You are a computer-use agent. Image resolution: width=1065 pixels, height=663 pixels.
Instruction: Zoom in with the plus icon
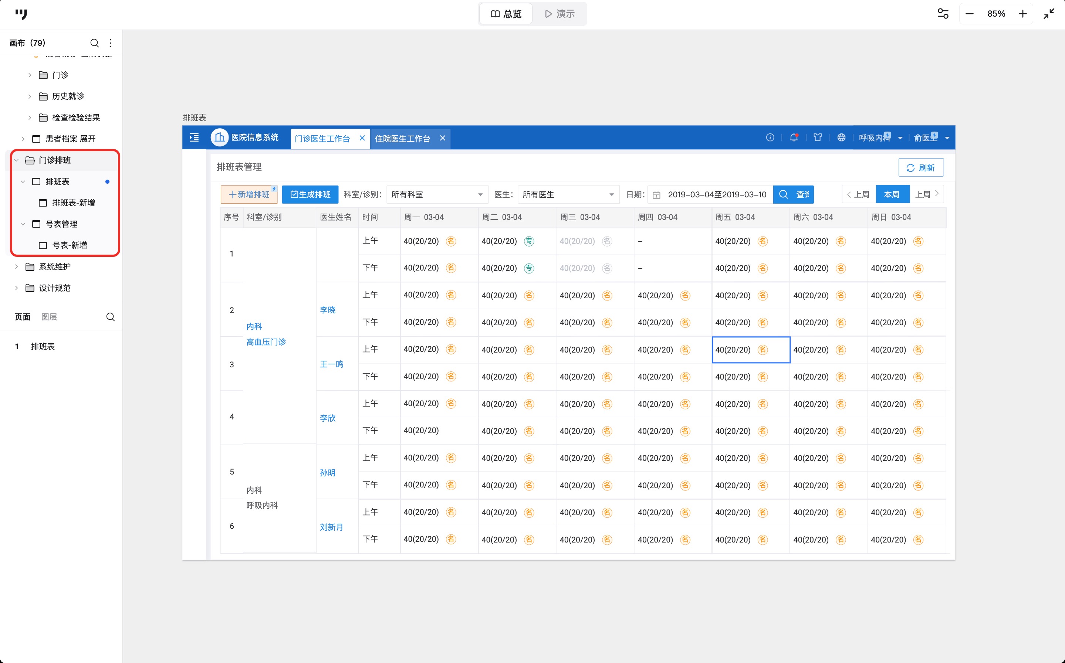pyautogui.click(x=1022, y=14)
